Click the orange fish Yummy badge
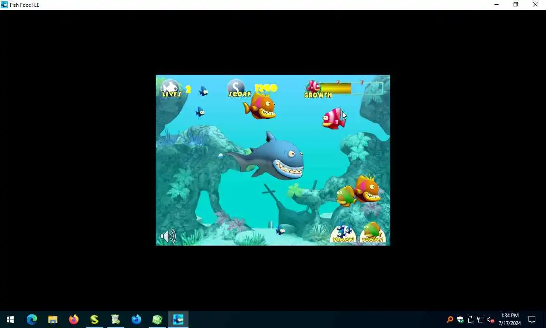Screen dimensions: 546x328 pos(372,233)
